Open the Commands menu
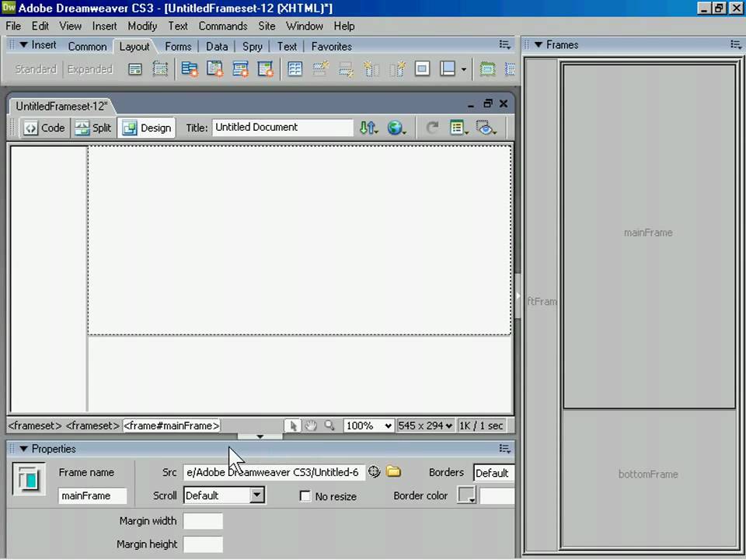The image size is (746, 560). [223, 26]
